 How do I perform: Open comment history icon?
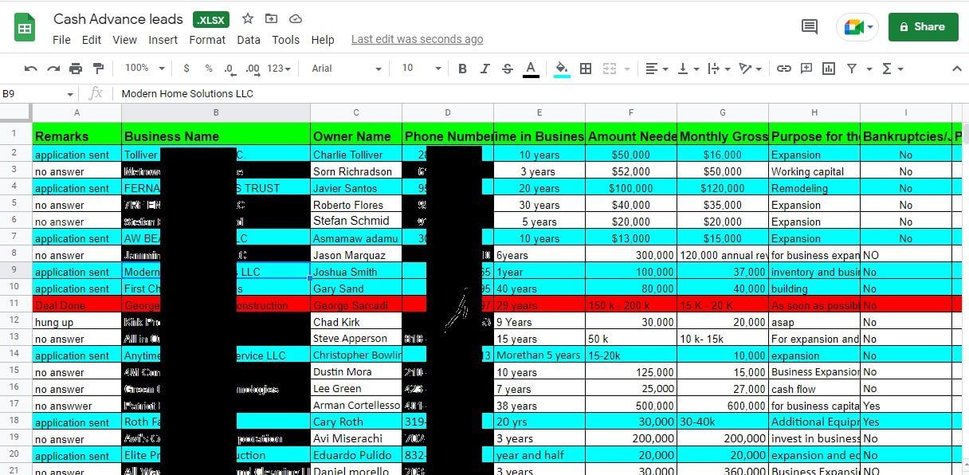810,27
